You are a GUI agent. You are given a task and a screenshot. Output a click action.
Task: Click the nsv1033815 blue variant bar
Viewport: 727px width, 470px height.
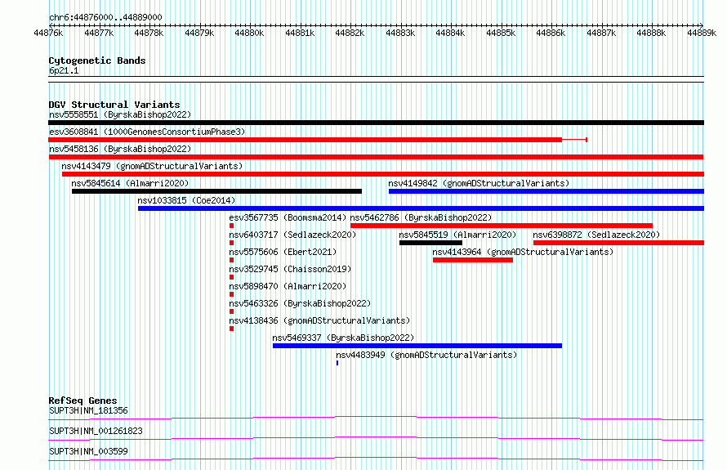click(x=421, y=208)
